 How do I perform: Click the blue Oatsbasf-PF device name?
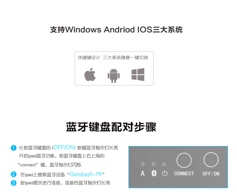[86, 174]
